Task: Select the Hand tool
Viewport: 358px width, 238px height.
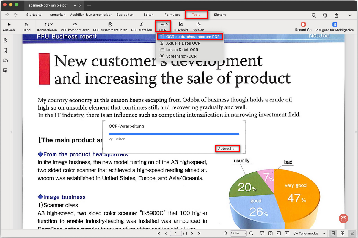Action: 26,27
